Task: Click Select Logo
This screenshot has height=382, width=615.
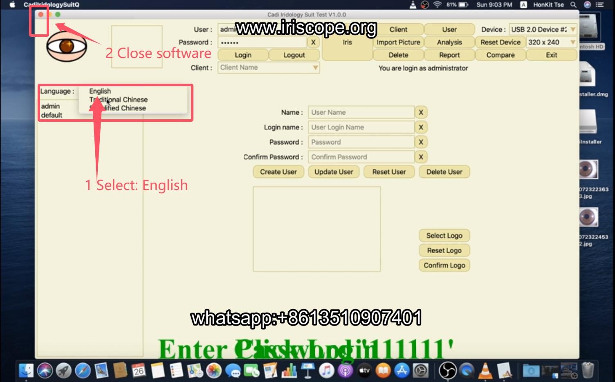Action: tap(444, 236)
